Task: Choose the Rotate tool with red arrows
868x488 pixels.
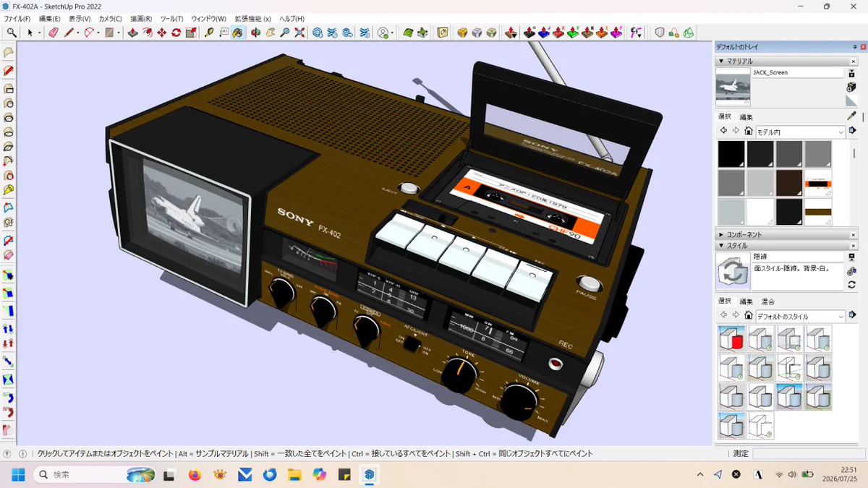Action: 176,33
